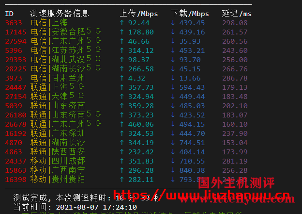Viewport: 302px width, 214px height.
Task: Click upload value 344.19
Action: click(141, 143)
